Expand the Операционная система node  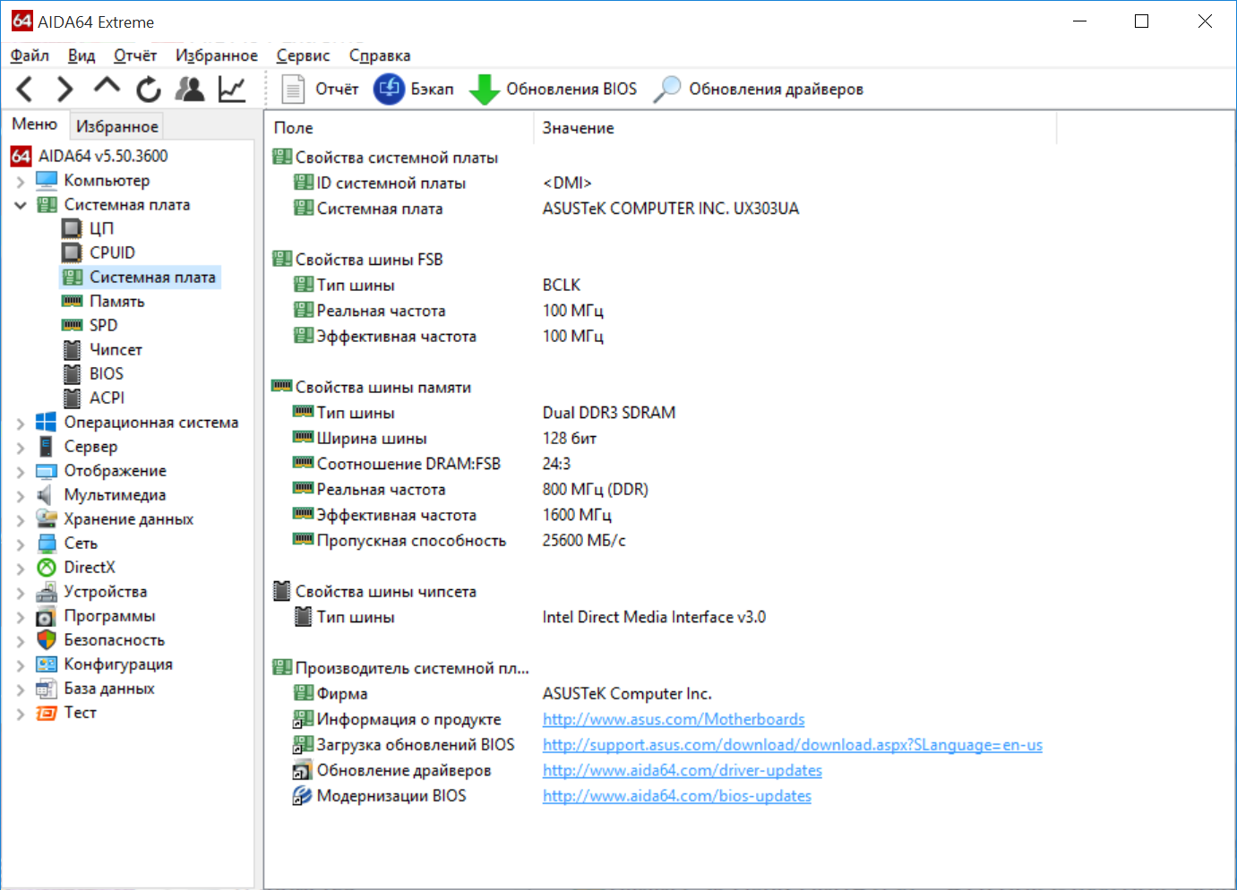[x=20, y=423]
